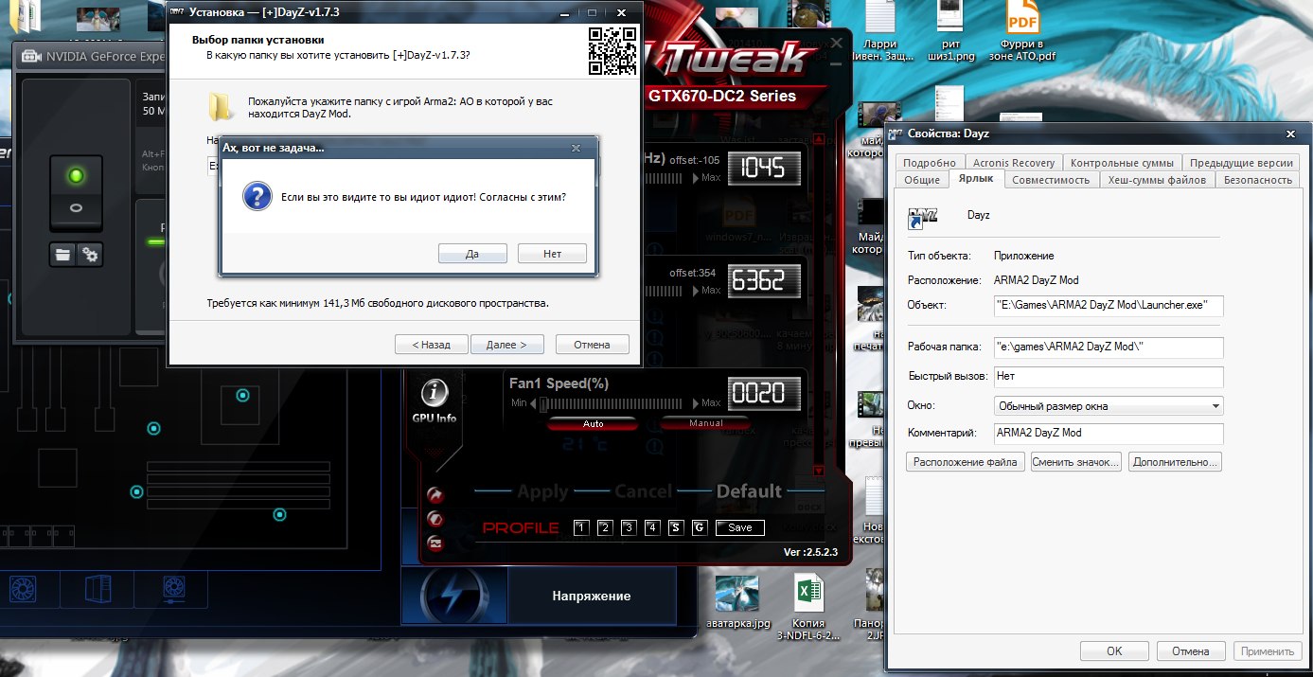This screenshot has height=677, width=1313.
Task: Click the clock value display 1045
Action: point(764,169)
